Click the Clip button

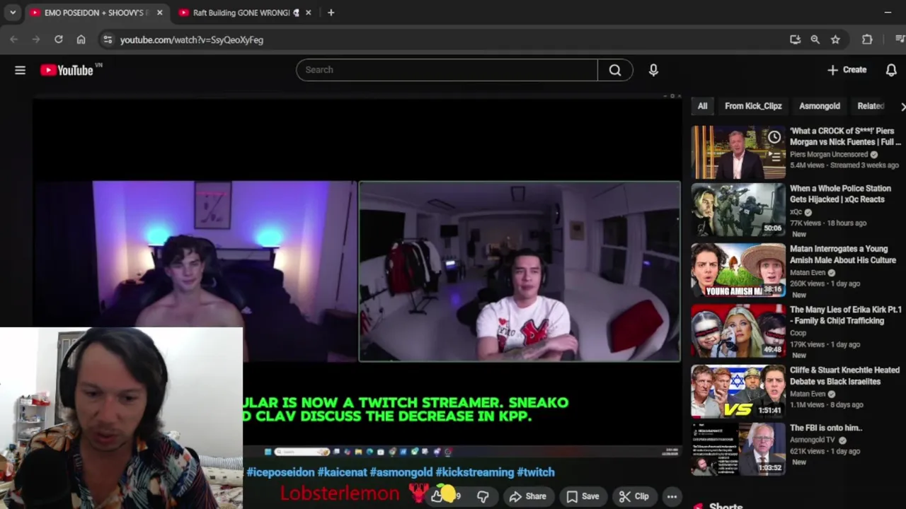coord(634,496)
